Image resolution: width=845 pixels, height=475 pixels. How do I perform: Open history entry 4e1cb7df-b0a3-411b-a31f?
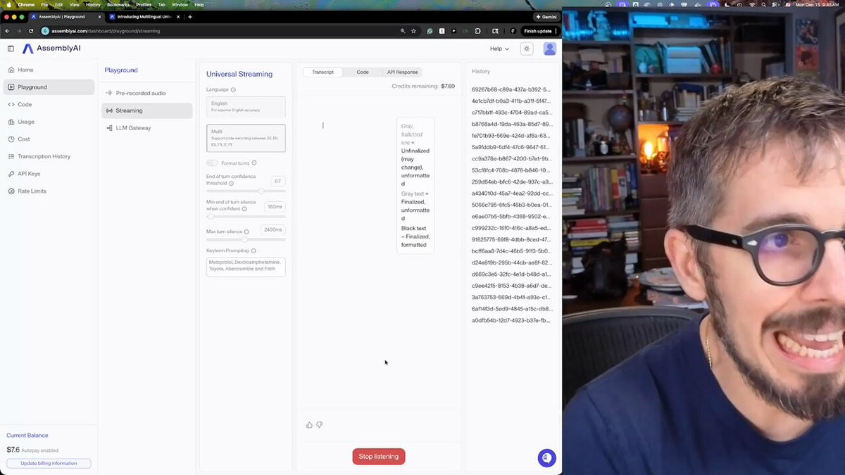511,101
